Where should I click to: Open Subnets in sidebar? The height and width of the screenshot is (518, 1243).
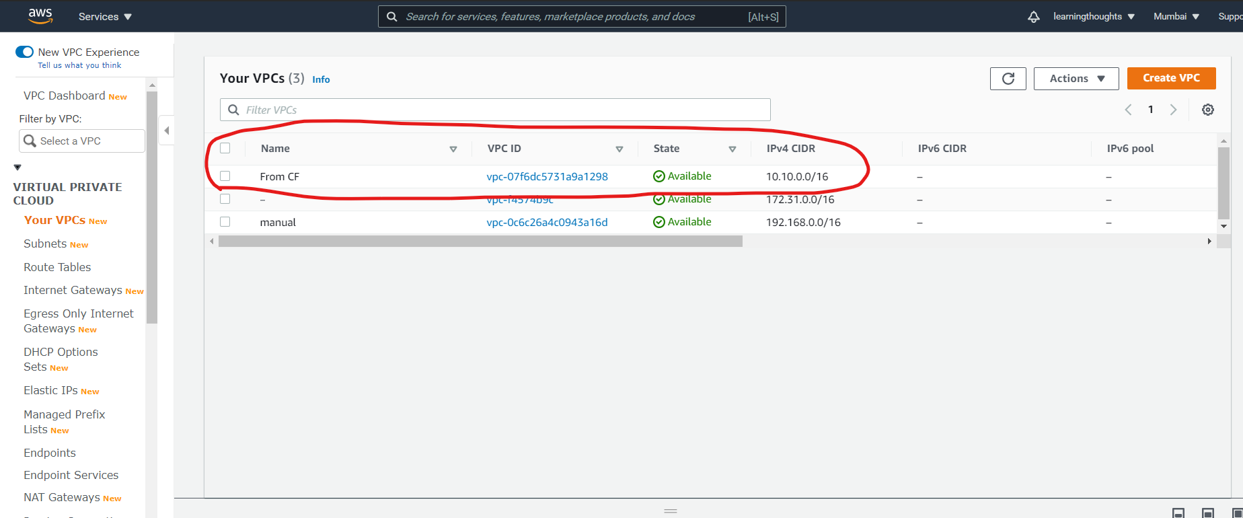pyautogui.click(x=45, y=244)
